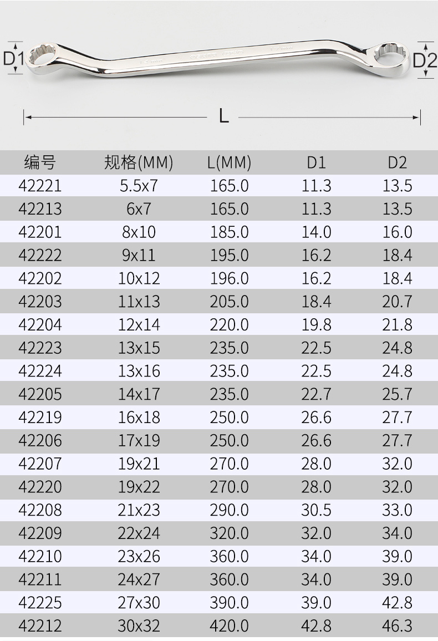438x641 pixels.
Task: Select product number 42207
Action: (40, 464)
